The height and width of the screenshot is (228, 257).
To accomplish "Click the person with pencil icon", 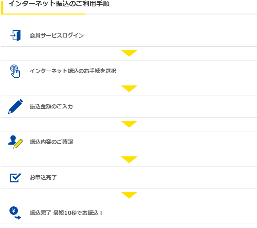I will (x=16, y=142).
